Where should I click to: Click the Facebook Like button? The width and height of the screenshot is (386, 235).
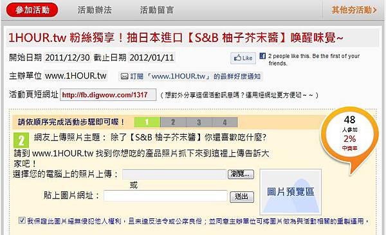(243, 58)
